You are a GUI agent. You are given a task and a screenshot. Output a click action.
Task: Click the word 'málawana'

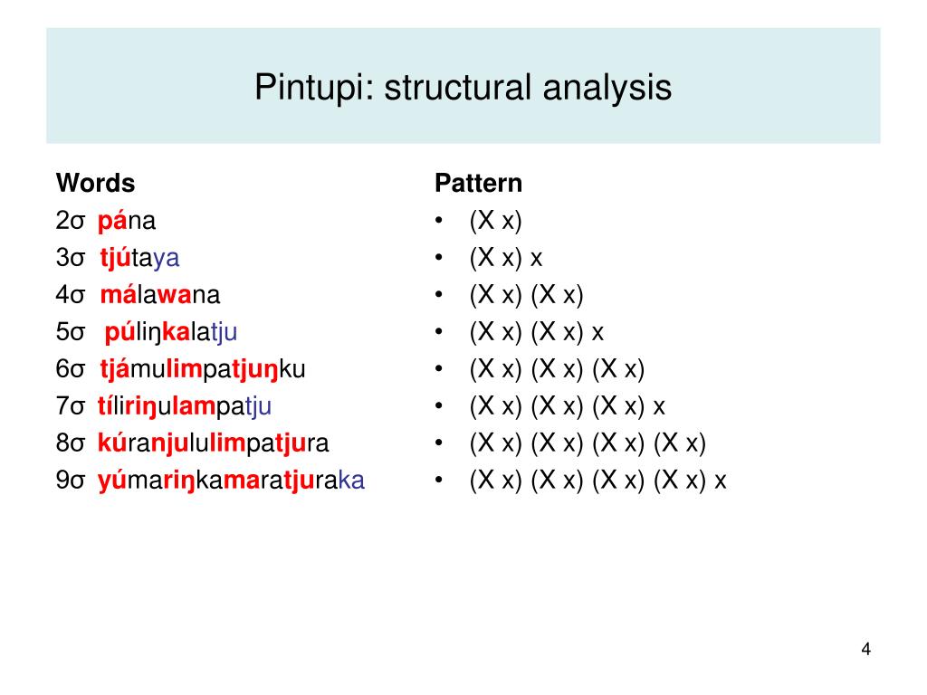160,294
